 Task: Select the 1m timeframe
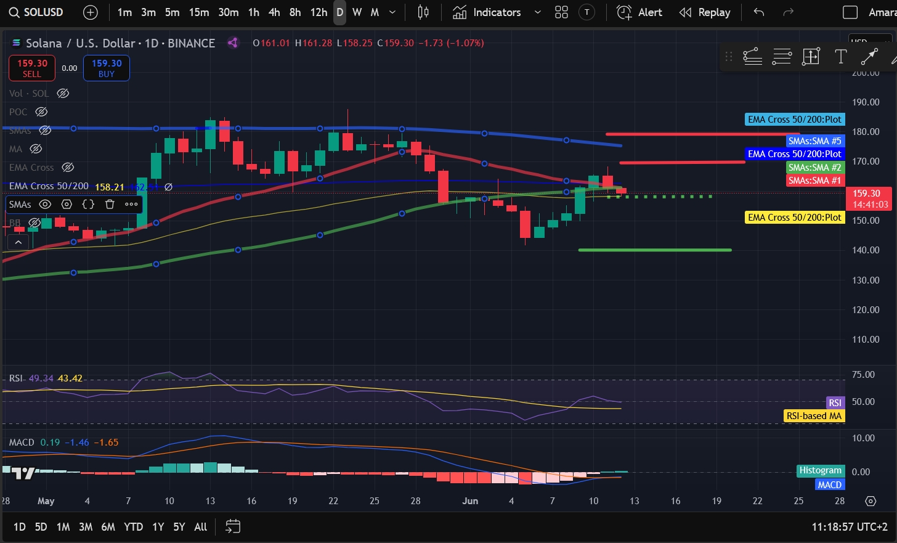124,12
